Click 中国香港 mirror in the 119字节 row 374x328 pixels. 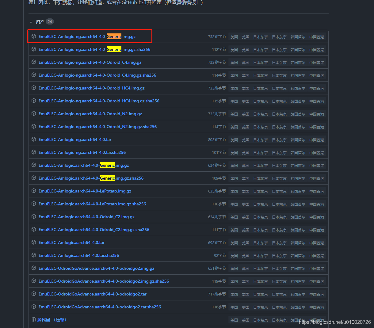click(x=317, y=281)
